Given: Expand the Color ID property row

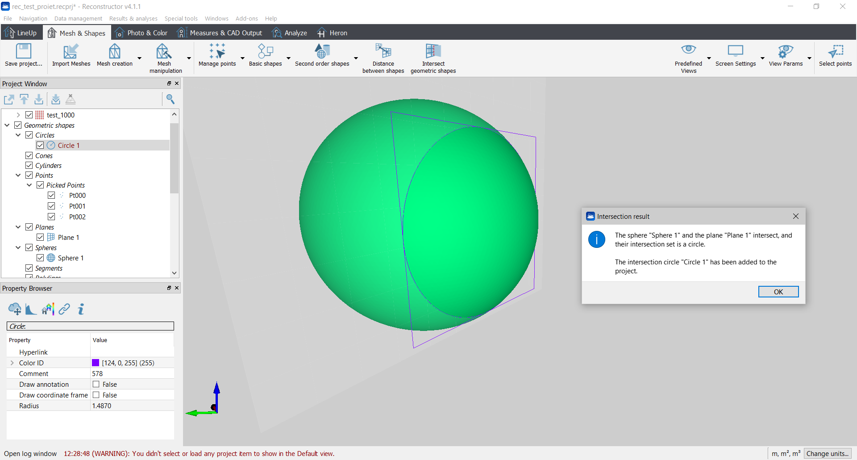Looking at the screenshot, I should (12, 363).
